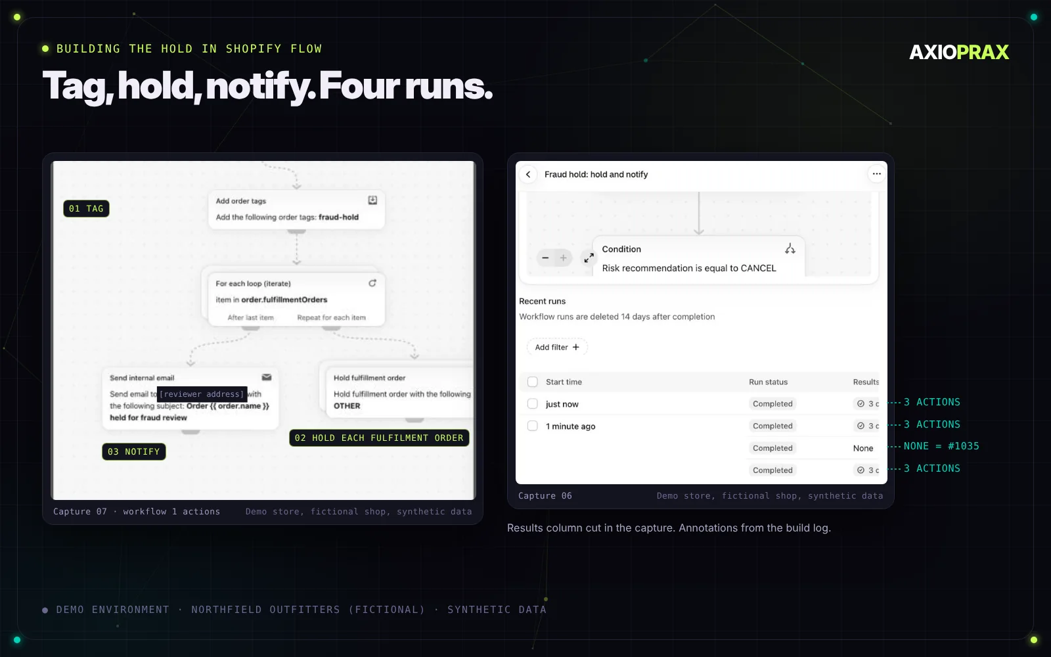Open the three-dot more actions menu
Viewport: 1051px width, 657px height.
click(876, 174)
